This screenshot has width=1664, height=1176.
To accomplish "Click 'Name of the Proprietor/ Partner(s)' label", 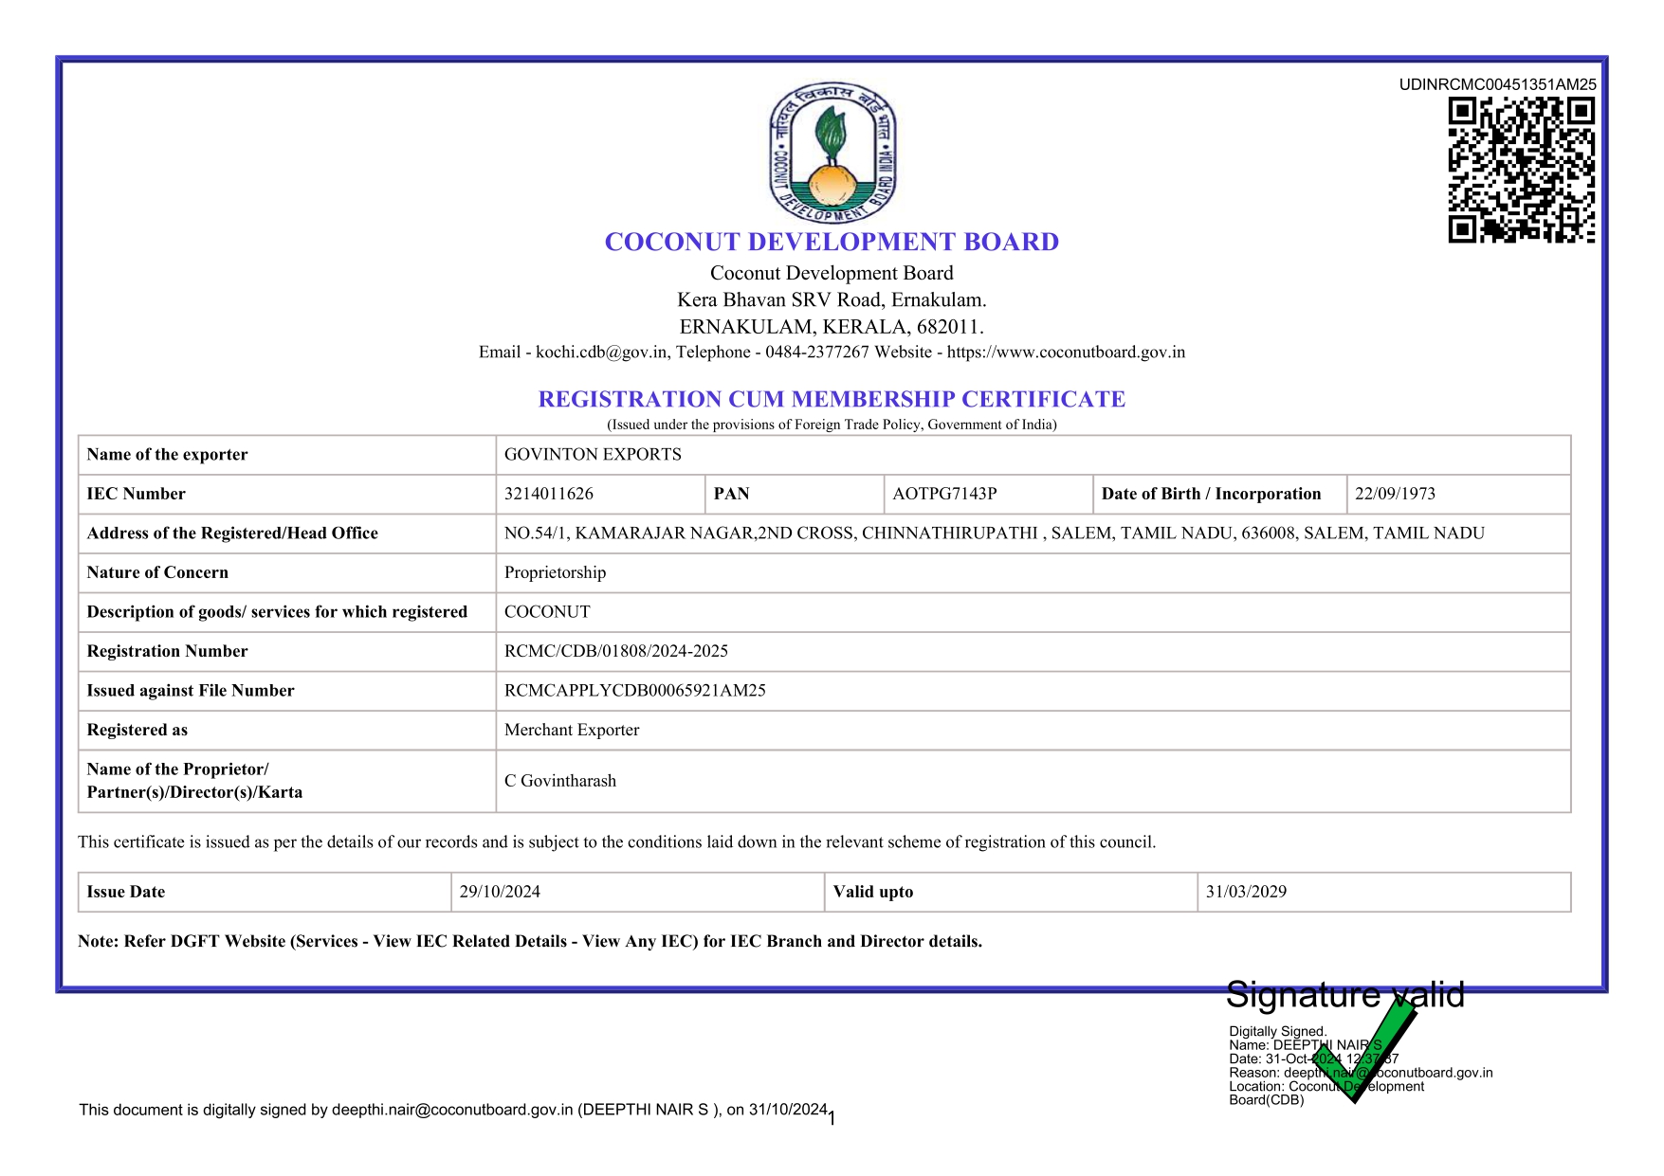I will [194, 781].
